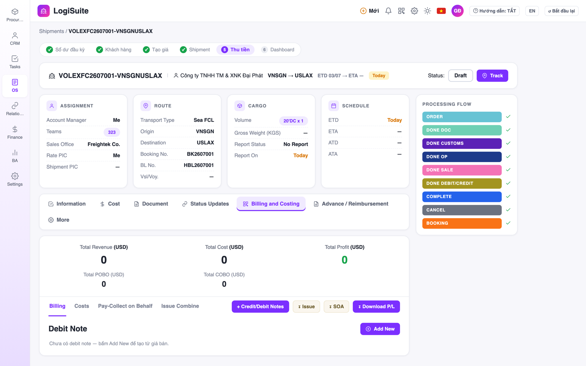The height and width of the screenshot is (366, 586).
Task: Open the apps grid icon in header
Action: [x=401, y=11]
